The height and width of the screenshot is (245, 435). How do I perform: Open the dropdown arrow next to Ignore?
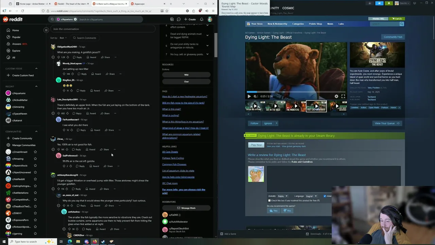click(x=276, y=123)
